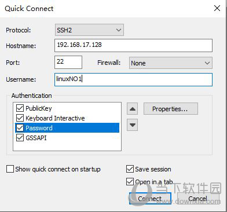Move authentication method down with arrow
The height and width of the screenshot is (212, 227).
[x=132, y=125]
